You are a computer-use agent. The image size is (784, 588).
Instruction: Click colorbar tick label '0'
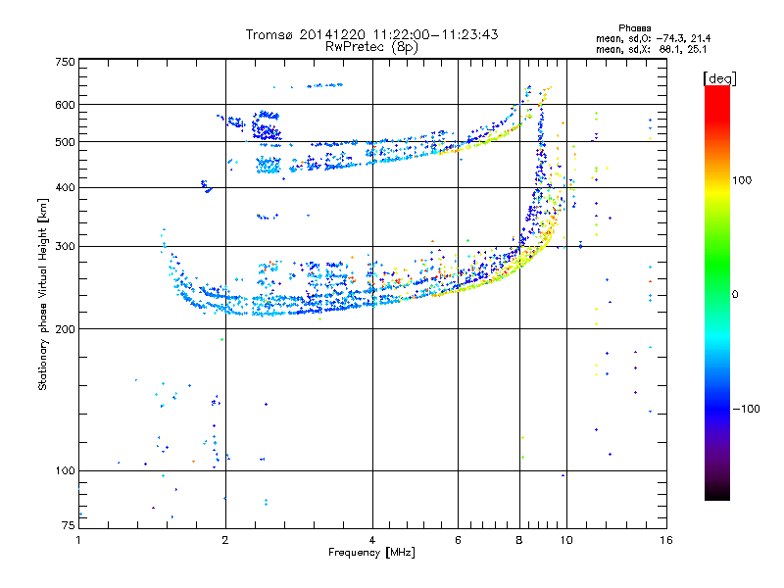tap(735, 295)
